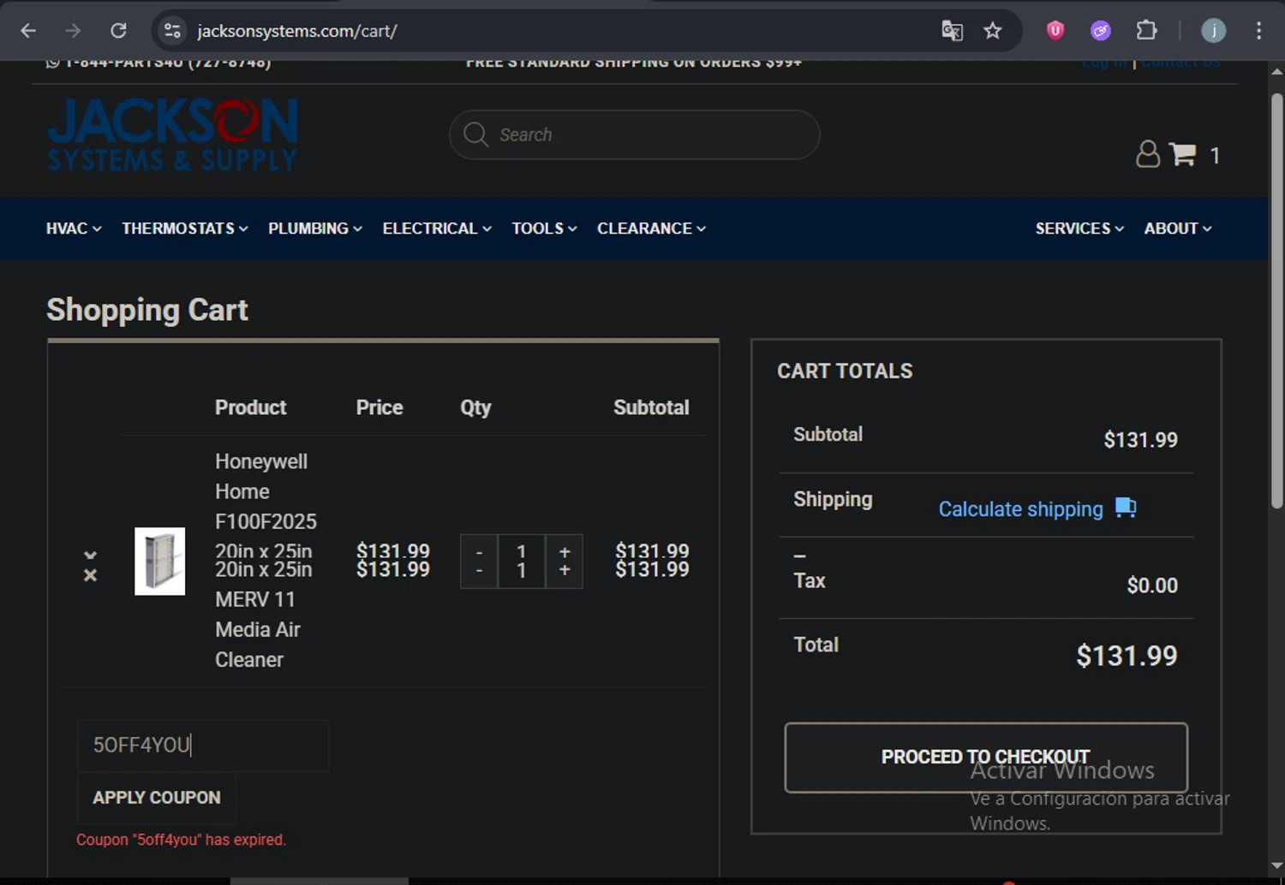Open the extensions puzzle menu
Viewport: 1285px width, 885px height.
pyautogui.click(x=1146, y=31)
